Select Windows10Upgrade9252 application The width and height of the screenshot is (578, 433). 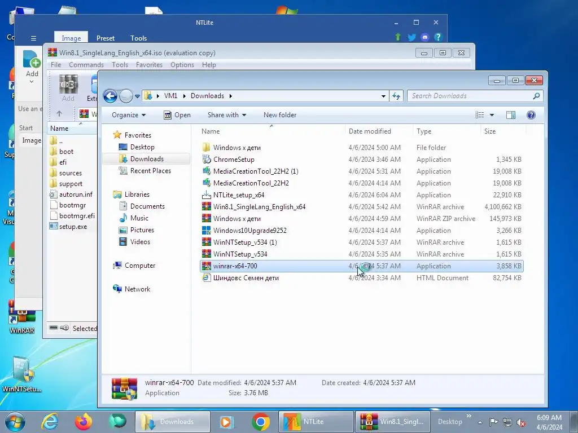point(361,231)
